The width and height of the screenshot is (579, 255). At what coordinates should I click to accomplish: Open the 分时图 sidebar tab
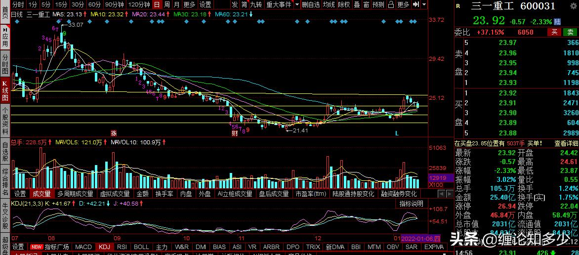click(x=5, y=64)
